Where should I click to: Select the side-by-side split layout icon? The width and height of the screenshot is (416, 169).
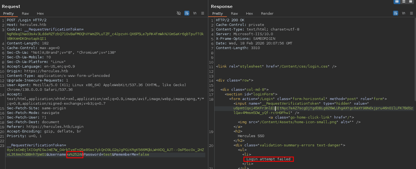click(397, 2)
